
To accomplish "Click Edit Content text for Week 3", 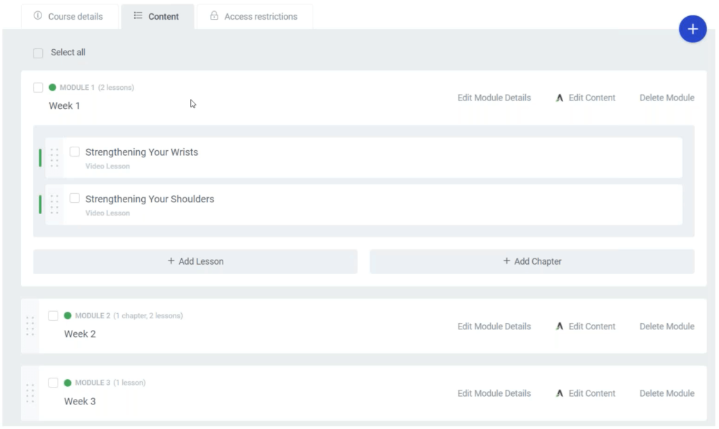I will 591,393.
